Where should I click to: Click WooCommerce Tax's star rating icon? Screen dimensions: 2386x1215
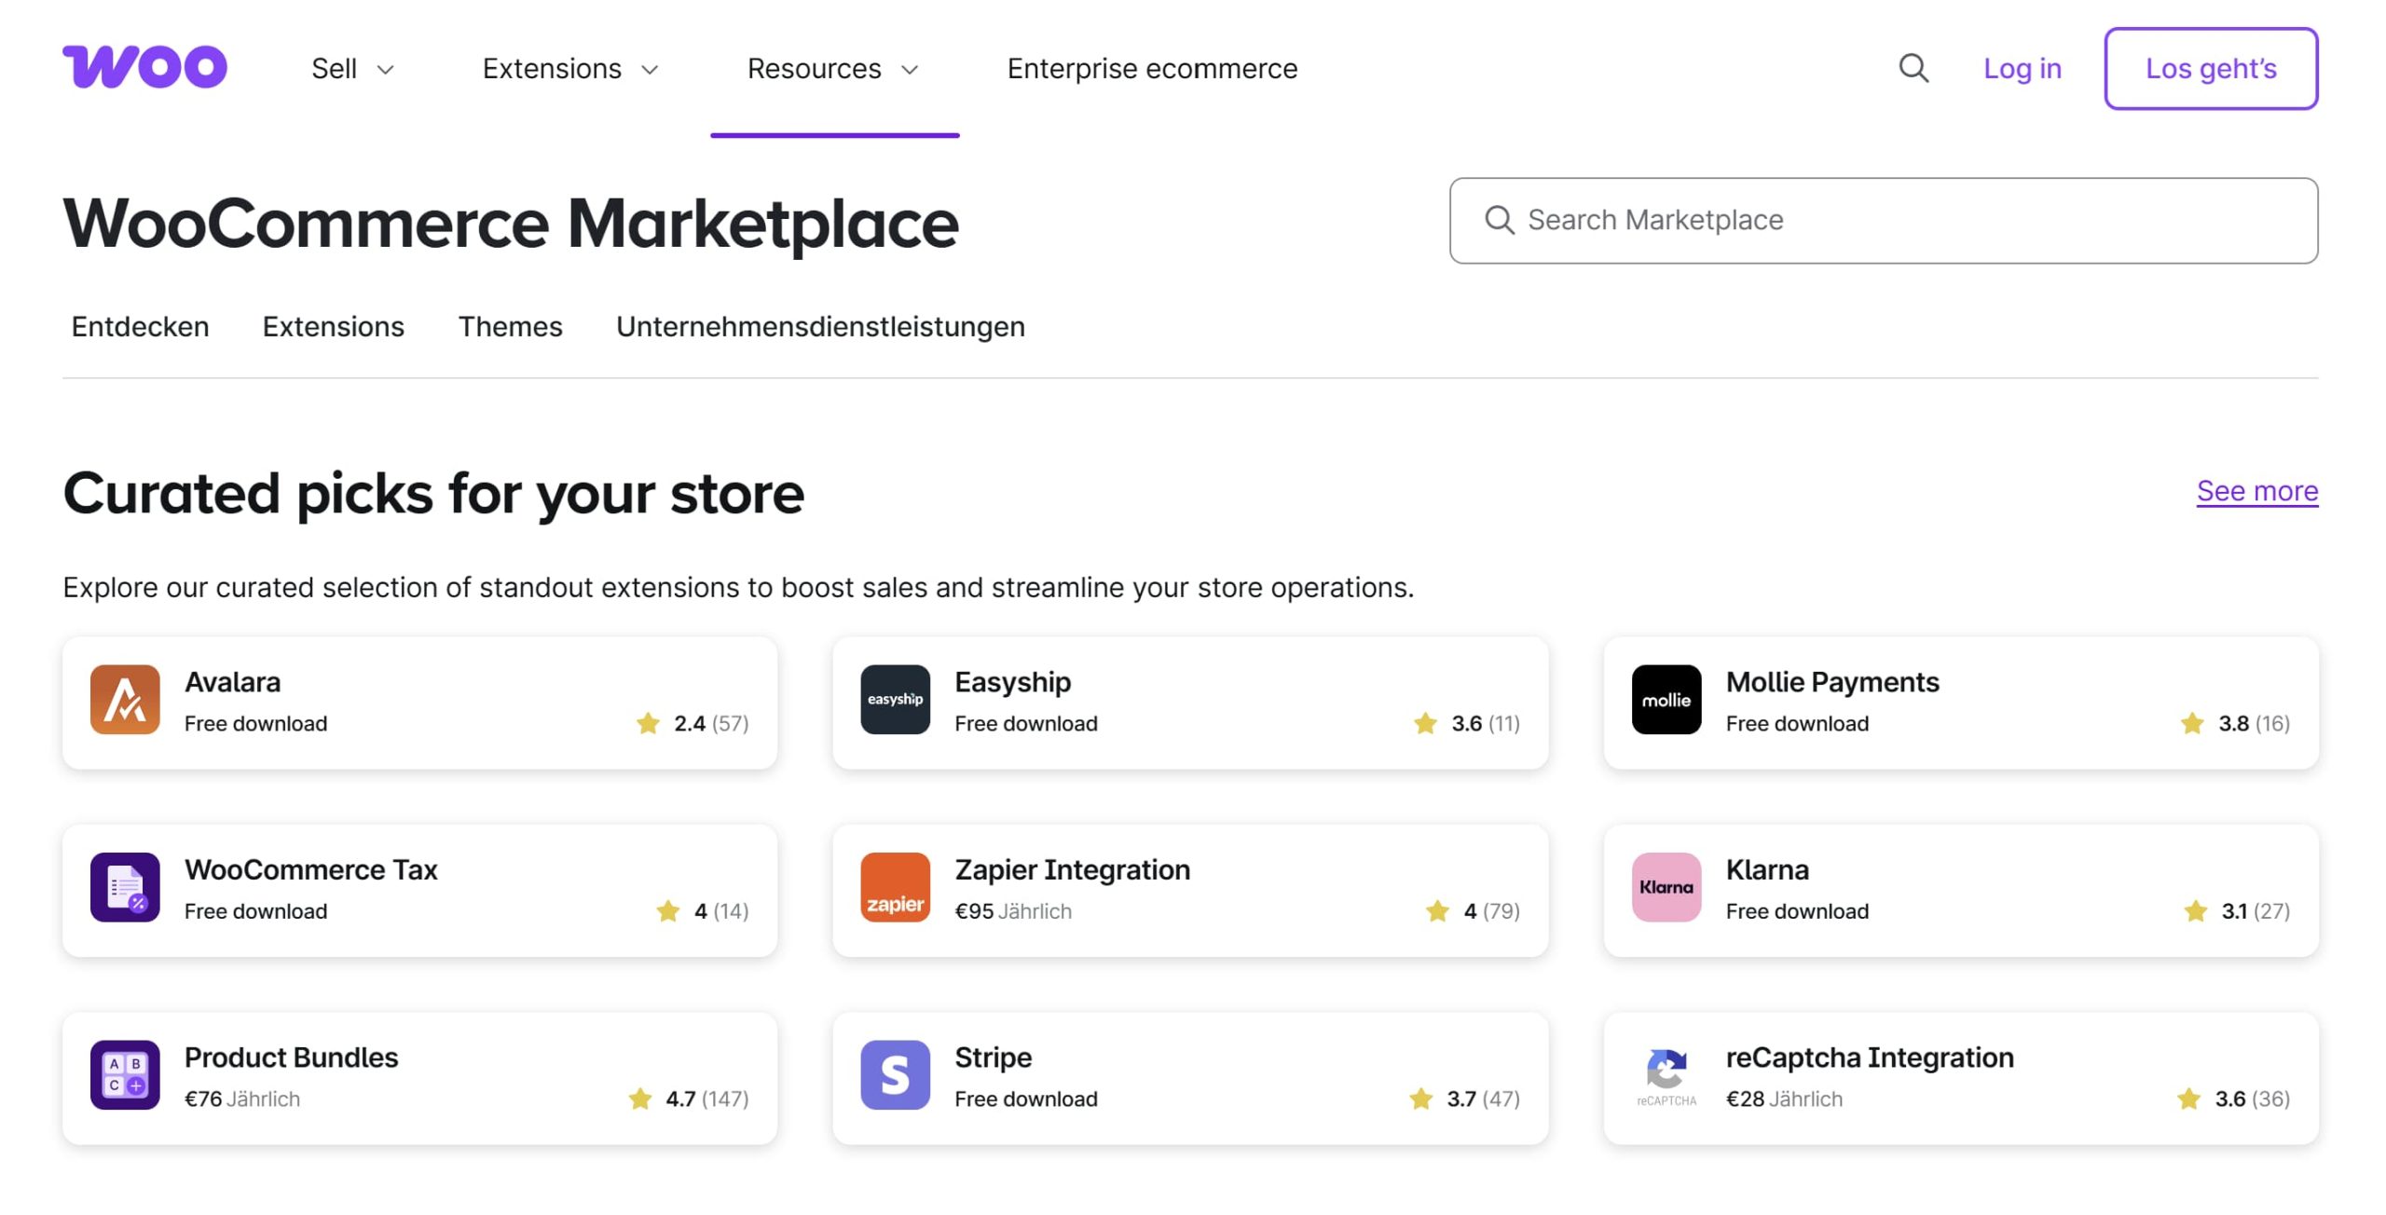668,910
